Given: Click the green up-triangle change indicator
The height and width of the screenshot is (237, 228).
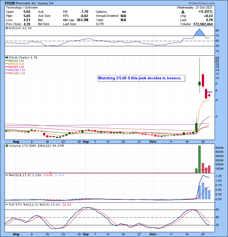Looking at the screenshot, I should 183,12.
